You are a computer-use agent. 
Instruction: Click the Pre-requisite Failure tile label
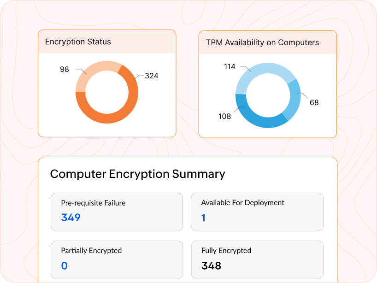pyautogui.click(x=93, y=203)
